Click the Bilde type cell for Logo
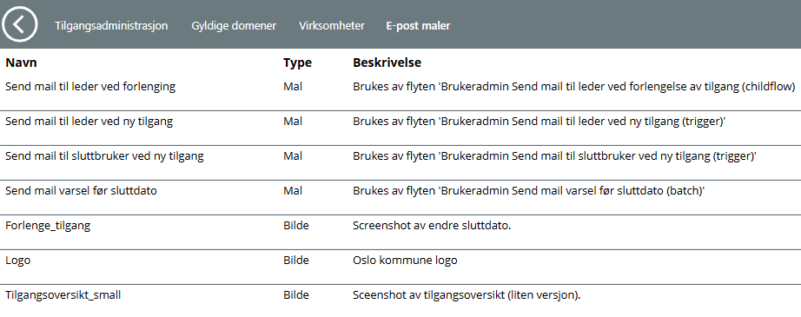Viewport: 801px width, 317px height. tap(296, 260)
